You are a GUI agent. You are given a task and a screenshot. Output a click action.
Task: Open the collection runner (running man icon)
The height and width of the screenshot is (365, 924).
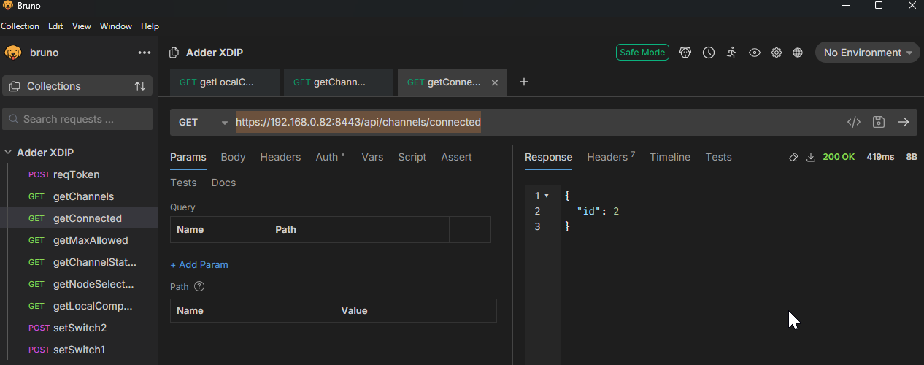[x=731, y=53]
